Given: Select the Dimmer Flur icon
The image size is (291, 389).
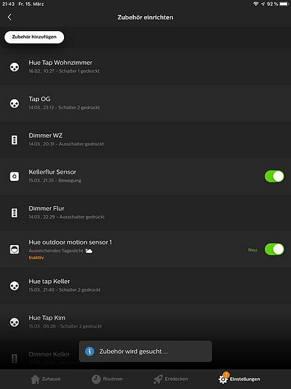Looking at the screenshot, I should click(14, 213).
